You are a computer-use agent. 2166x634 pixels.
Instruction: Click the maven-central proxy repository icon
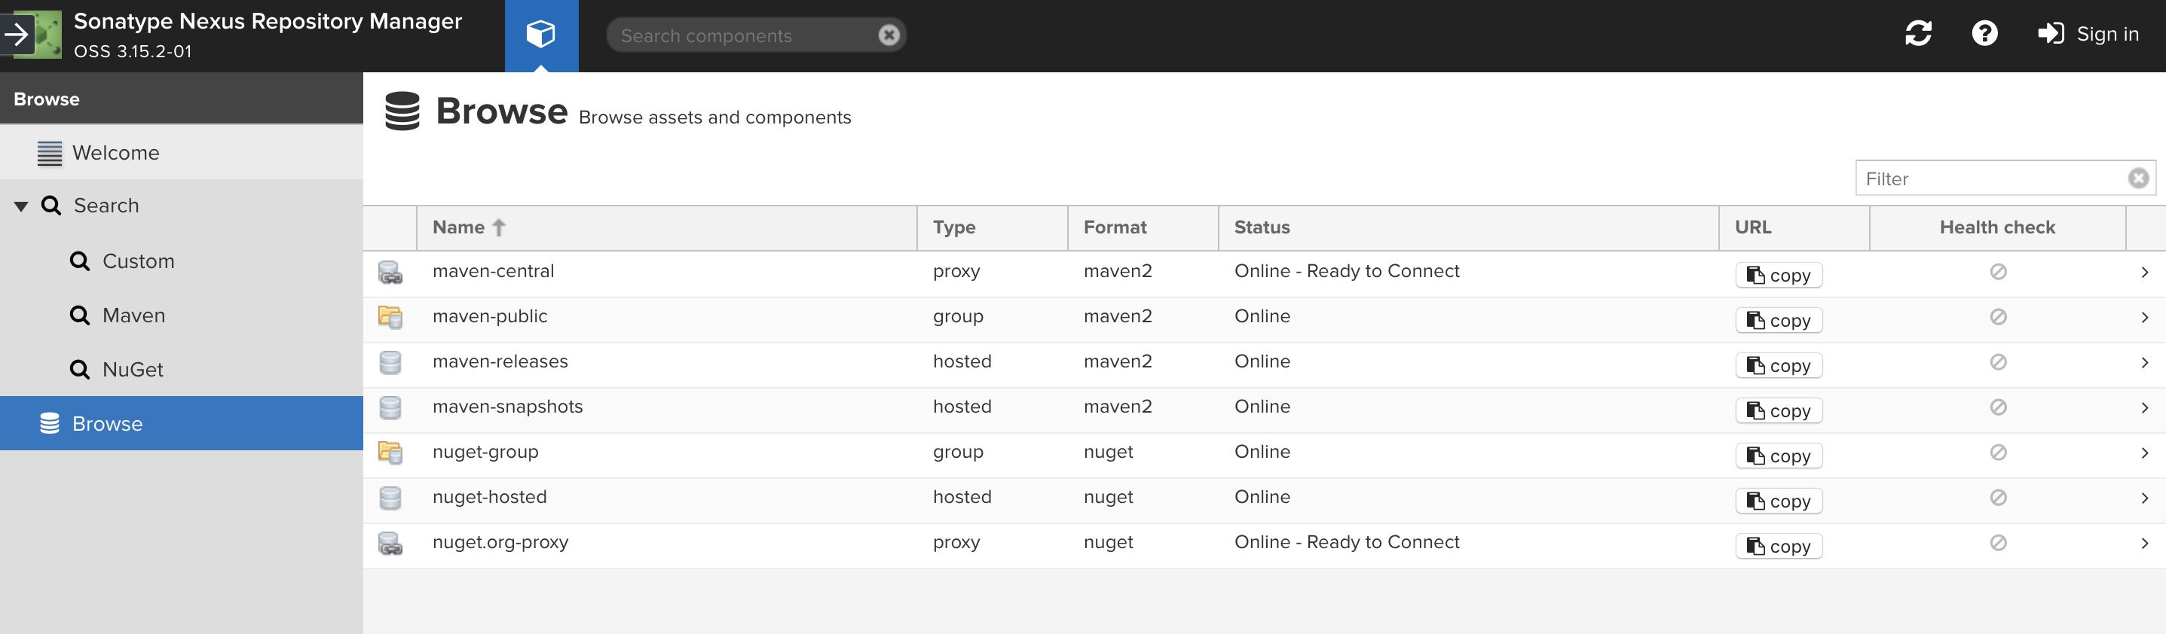(390, 272)
